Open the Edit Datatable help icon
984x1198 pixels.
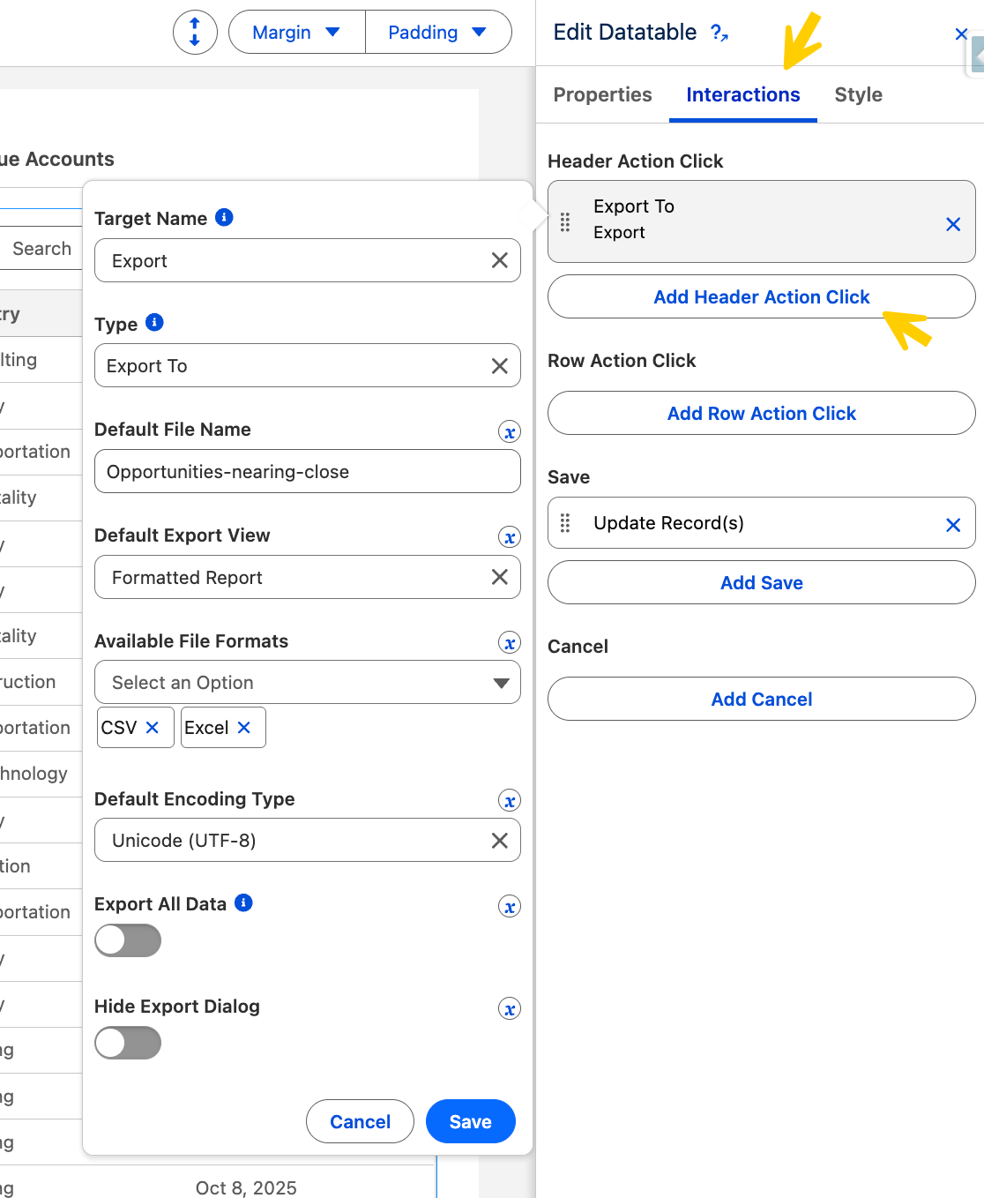[x=719, y=34]
